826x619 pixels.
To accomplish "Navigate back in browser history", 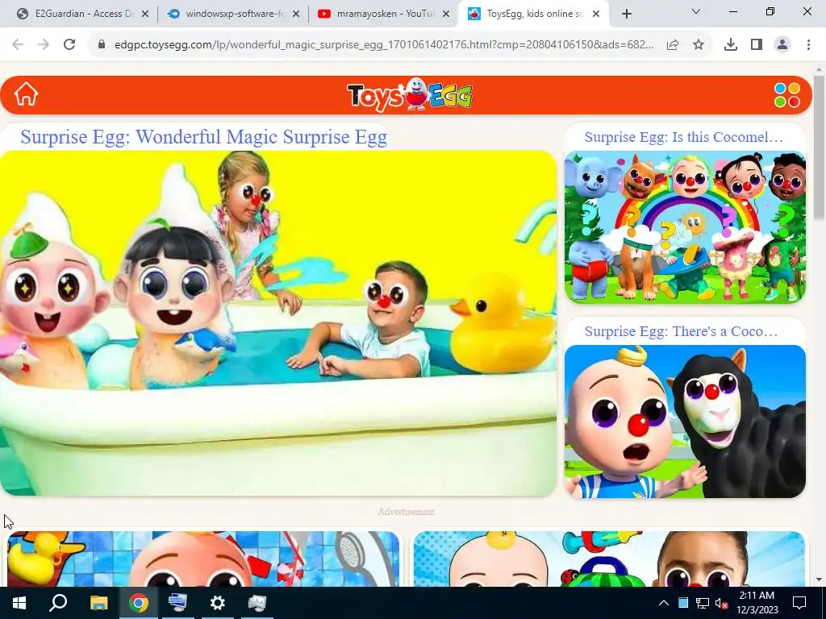I will click(x=18, y=45).
